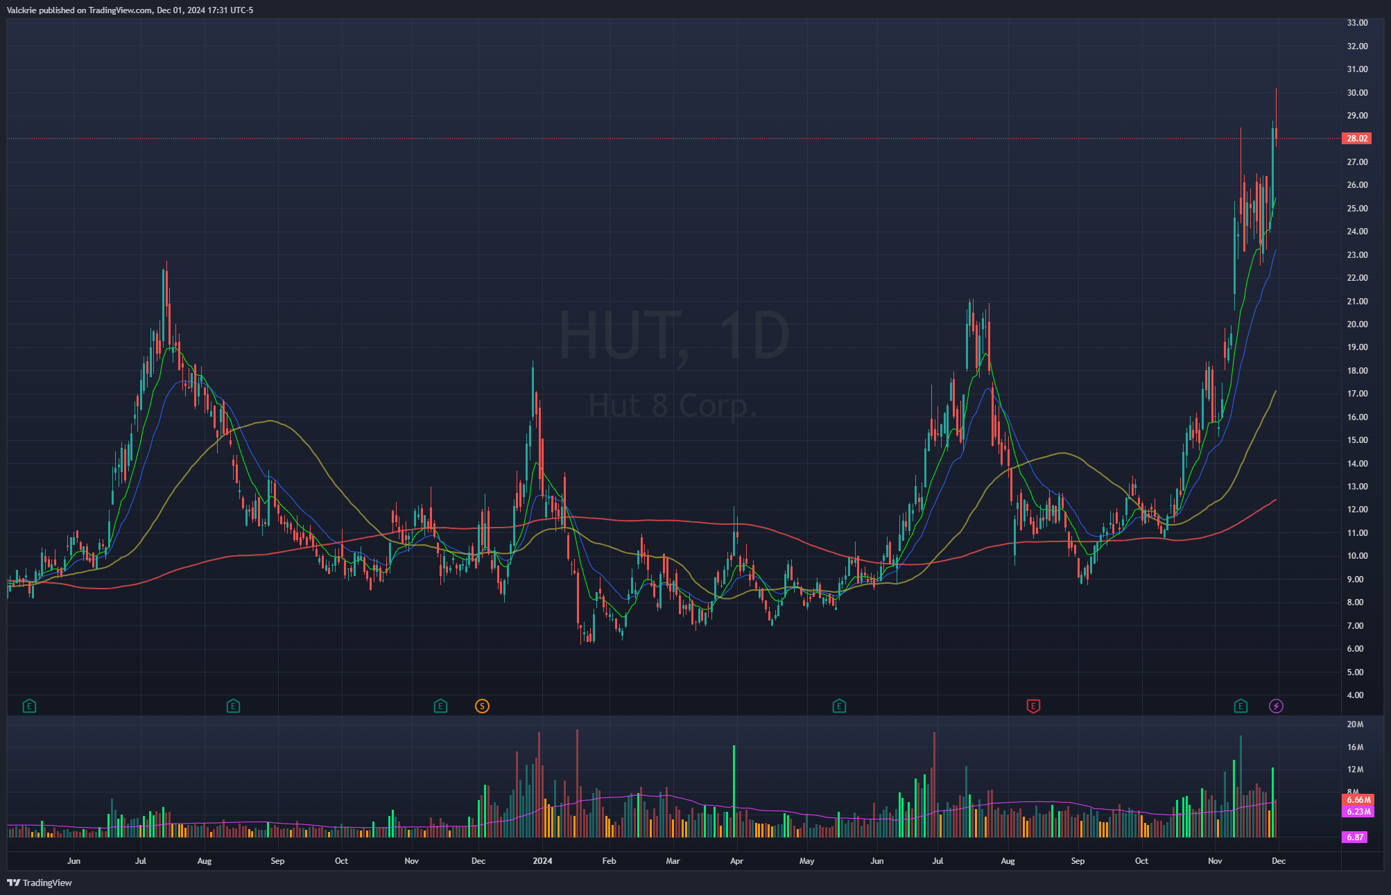Viewport: 1391px width, 895px height.
Task: Open the November 2024 green earnings marker
Action: pyautogui.click(x=1241, y=706)
